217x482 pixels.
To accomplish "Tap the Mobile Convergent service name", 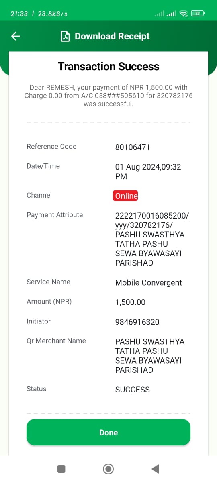I will (149, 283).
